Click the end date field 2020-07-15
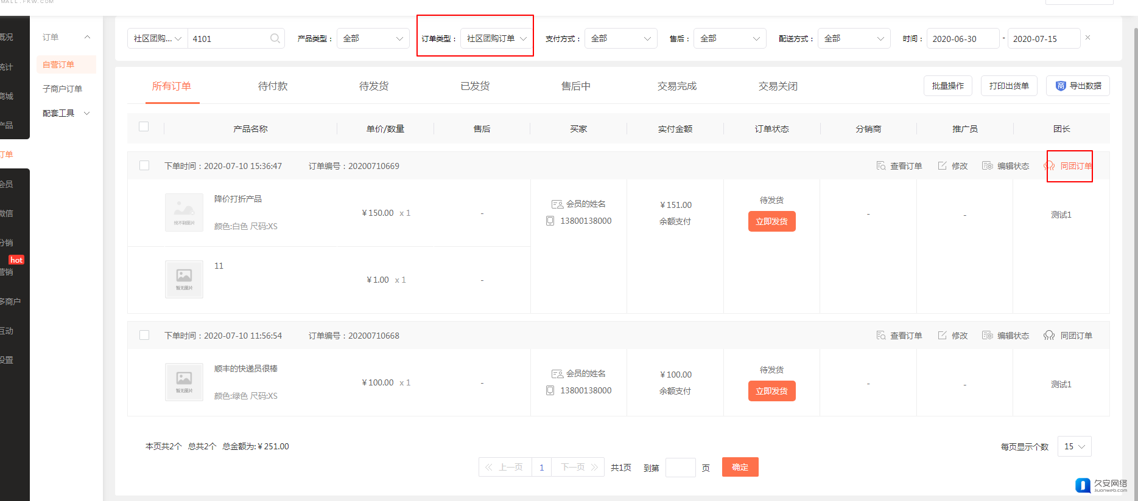Screen dimensions: 1138x501 click(x=1044, y=38)
